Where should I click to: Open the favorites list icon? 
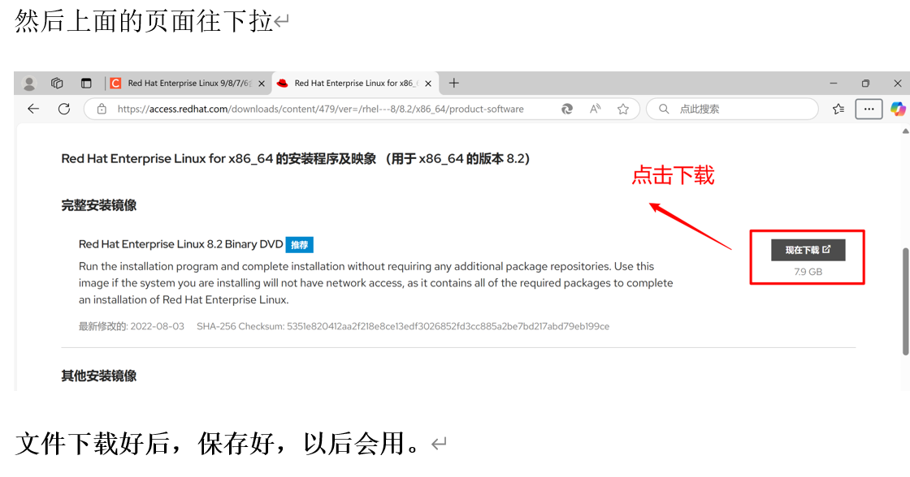coord(838,109)
